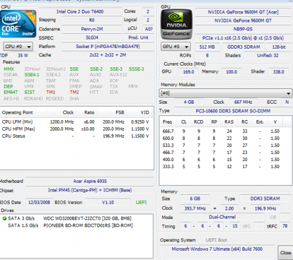
Task: Click the VID column header
Action: click(139, 112)
